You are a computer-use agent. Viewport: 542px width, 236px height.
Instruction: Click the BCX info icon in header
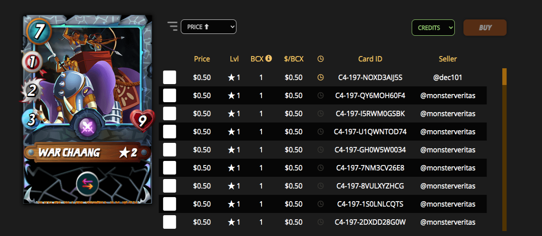[x=269, y=58]
